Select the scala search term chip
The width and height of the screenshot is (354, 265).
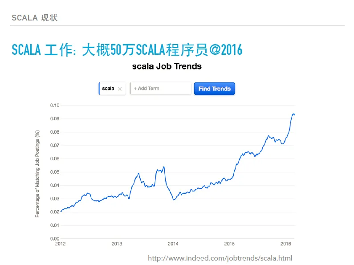click(x=112, y=89)
